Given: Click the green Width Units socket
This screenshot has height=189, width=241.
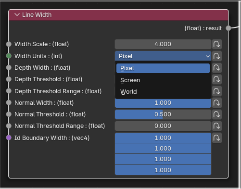Looking at the screenshot, I should click(x=9, y=56).
